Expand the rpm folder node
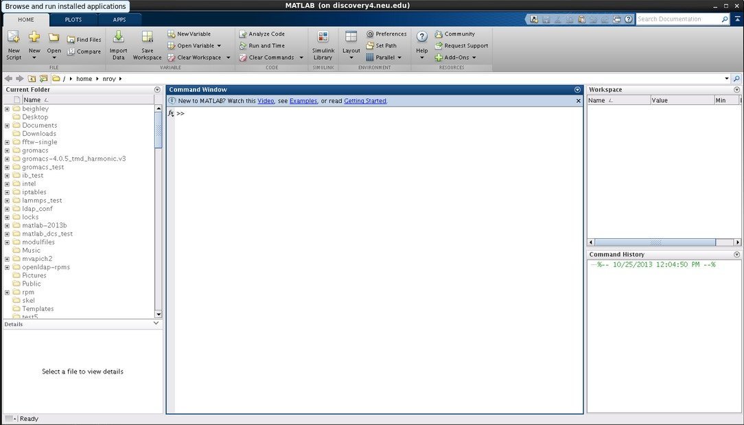Image resolution: width=744 pixels, height=425 pixels. tap(7, 292)
